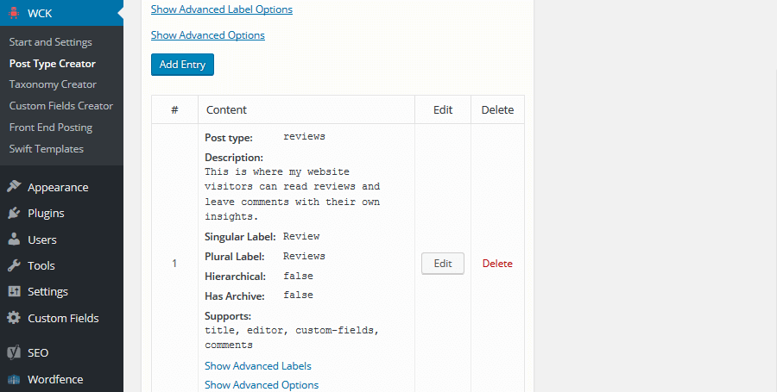
Task: Click the Tools wrench icon
Action: click(x=14, y=265)
